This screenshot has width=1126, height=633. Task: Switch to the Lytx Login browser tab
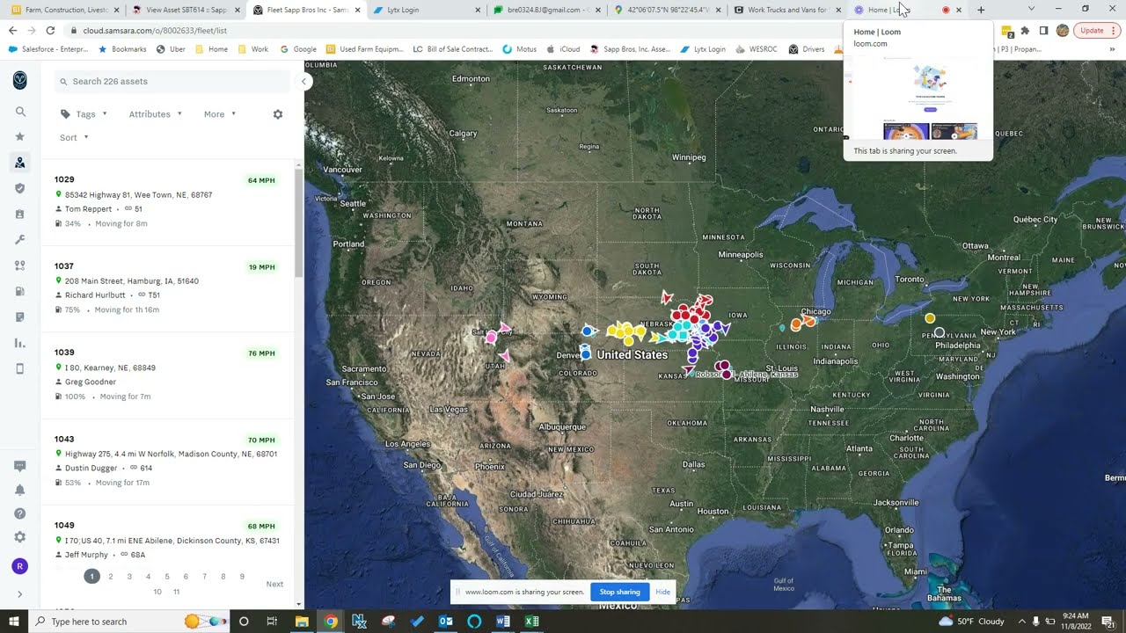(426, 10)
